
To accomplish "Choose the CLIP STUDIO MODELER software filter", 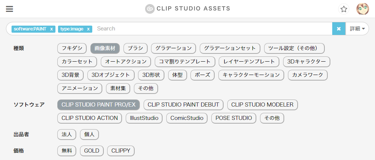I will click(262, 105).
